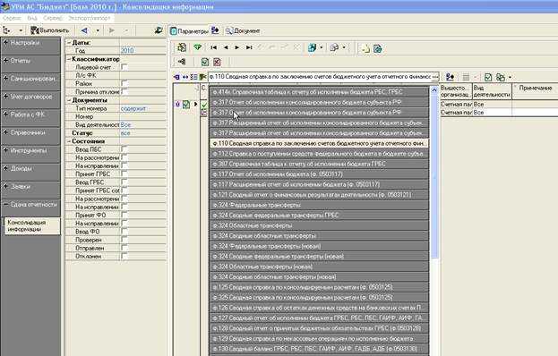The width and height of the screenshot is (558, 356).
Task: Go to first record navigation arrow
Action: coord(213,47)
